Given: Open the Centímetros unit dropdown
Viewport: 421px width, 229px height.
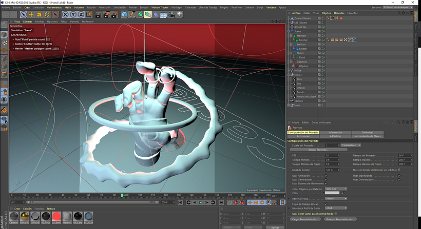Looking at the screenshot, I should [x=351, y=145].
